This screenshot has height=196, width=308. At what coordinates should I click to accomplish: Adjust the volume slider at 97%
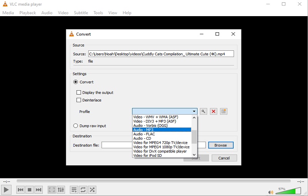point(288,191)
